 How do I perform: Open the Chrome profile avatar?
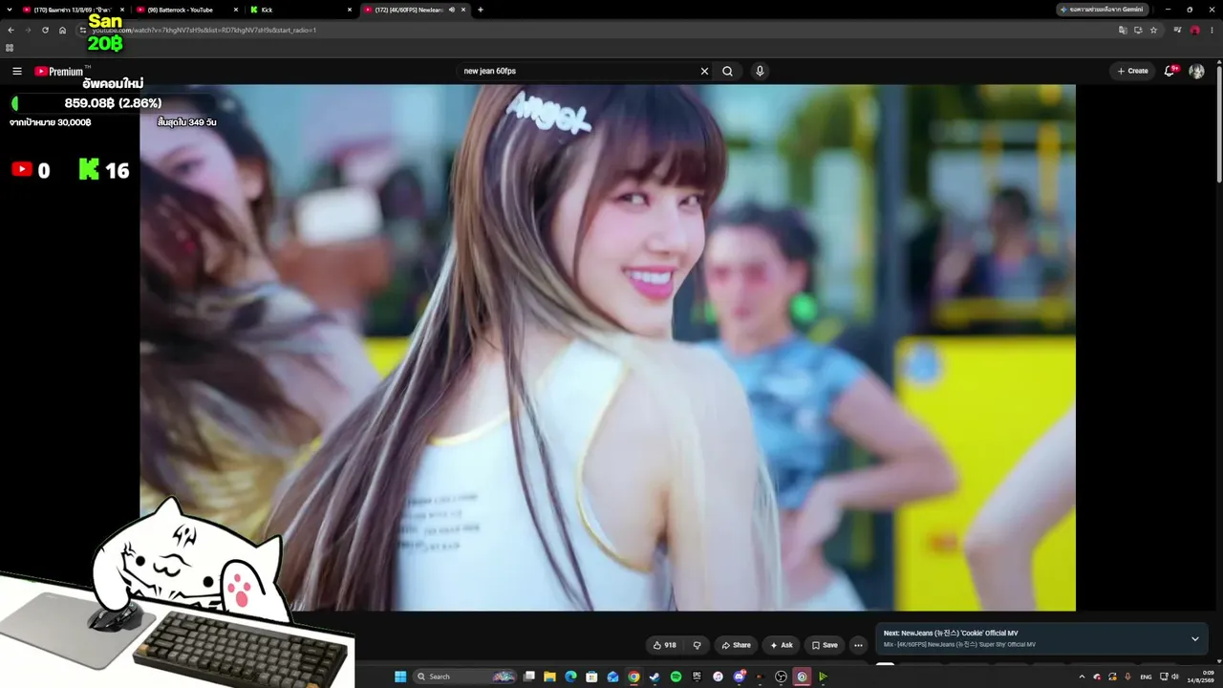click(1194, 31)
